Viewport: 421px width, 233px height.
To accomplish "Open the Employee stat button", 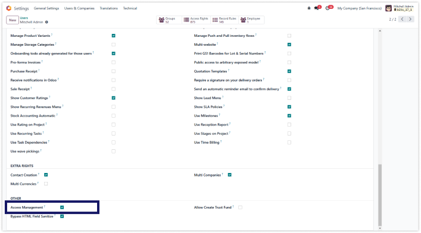I will 251,20.
